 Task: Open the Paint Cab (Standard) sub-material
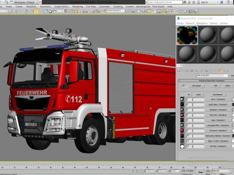coord(218,115)
